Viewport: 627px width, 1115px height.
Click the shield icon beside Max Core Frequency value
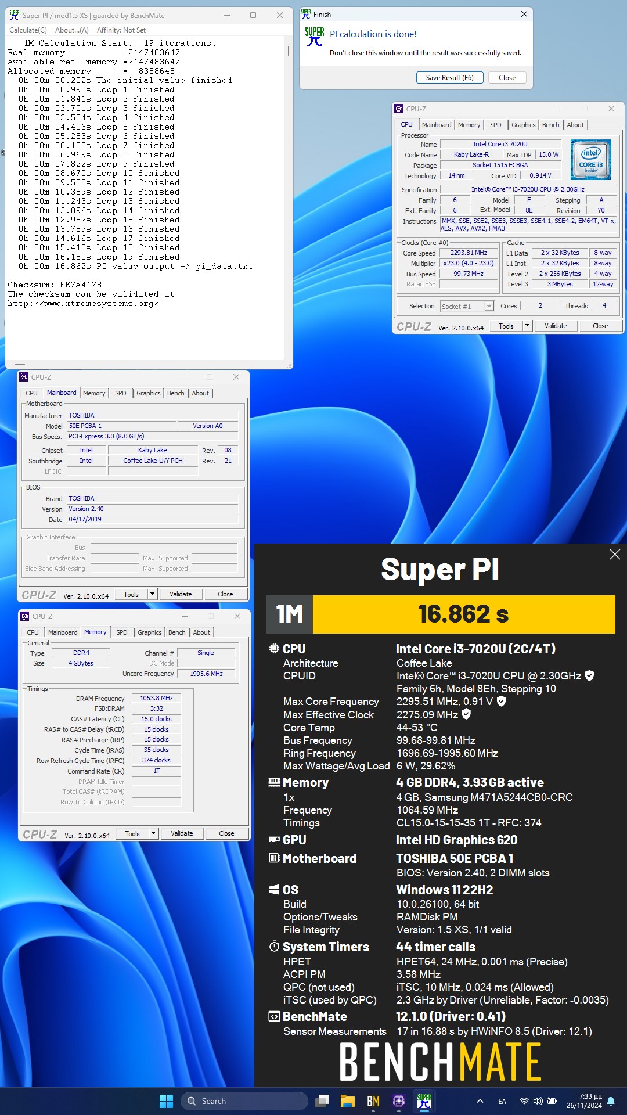click(x=502, y=701)
